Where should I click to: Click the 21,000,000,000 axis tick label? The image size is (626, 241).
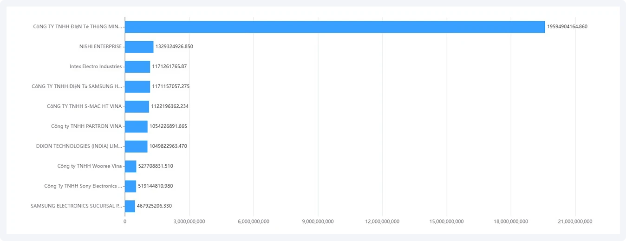(575, 221)
